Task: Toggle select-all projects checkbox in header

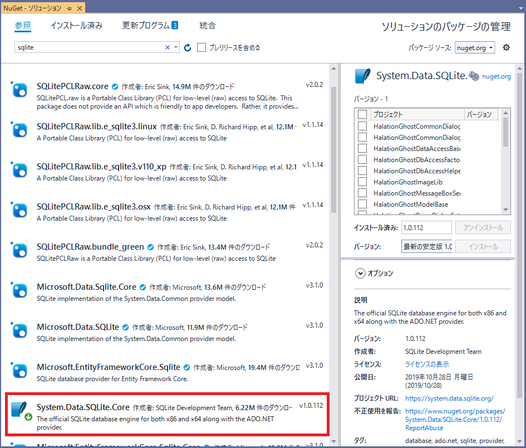Action: [362, 114]
